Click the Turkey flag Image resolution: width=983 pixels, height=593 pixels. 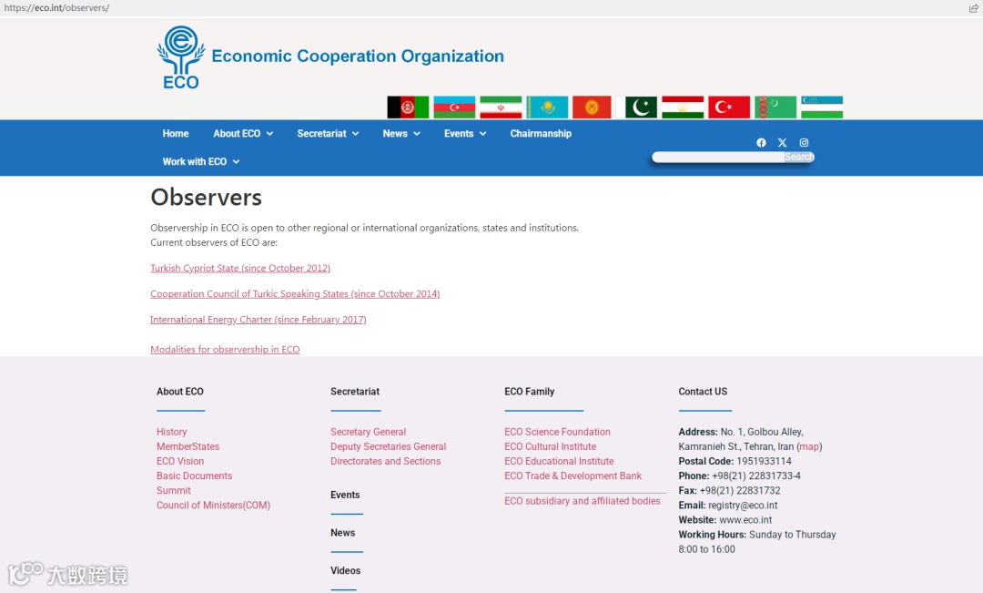[729, 107]
